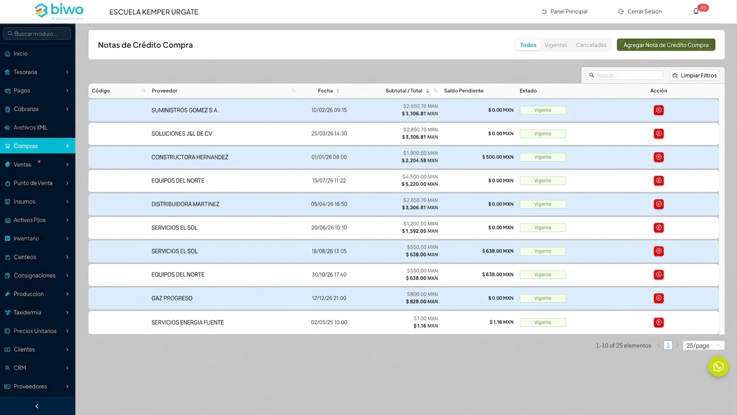
Task: Expand the Compras menu
Action: pyautogui.click(x=38, y=146)
